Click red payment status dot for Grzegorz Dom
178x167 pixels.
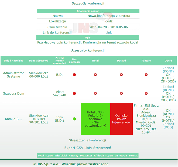74,93
